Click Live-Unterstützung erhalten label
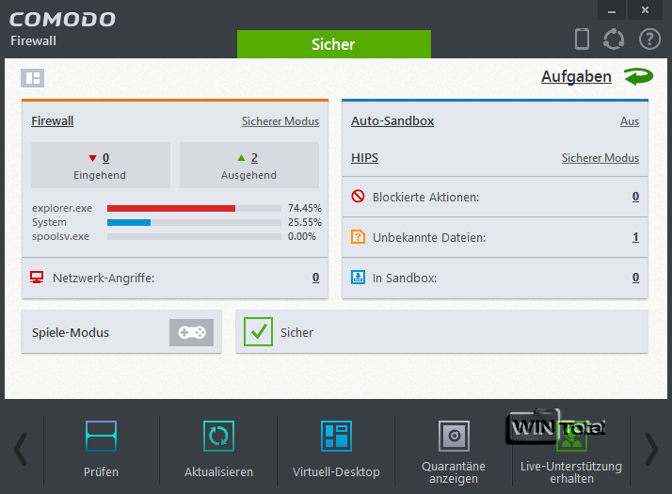The image size is (672, 494). [571, 472]
